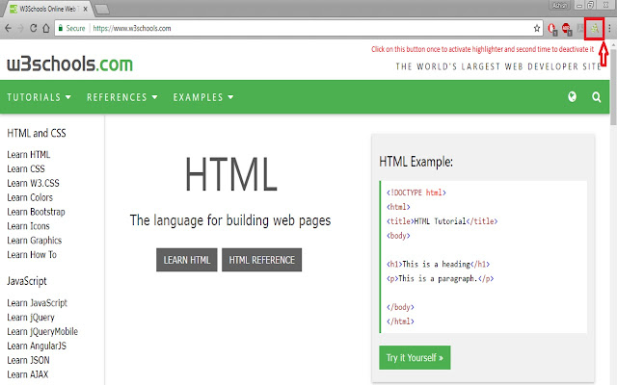Reload the page
Image resolution: width=617 pixels, height=385 pixels.
pos(34,28)
